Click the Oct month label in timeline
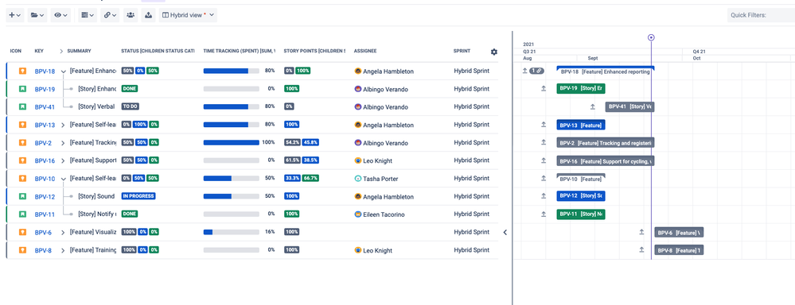This screenshot has height=305, width=795. [696, 58]
